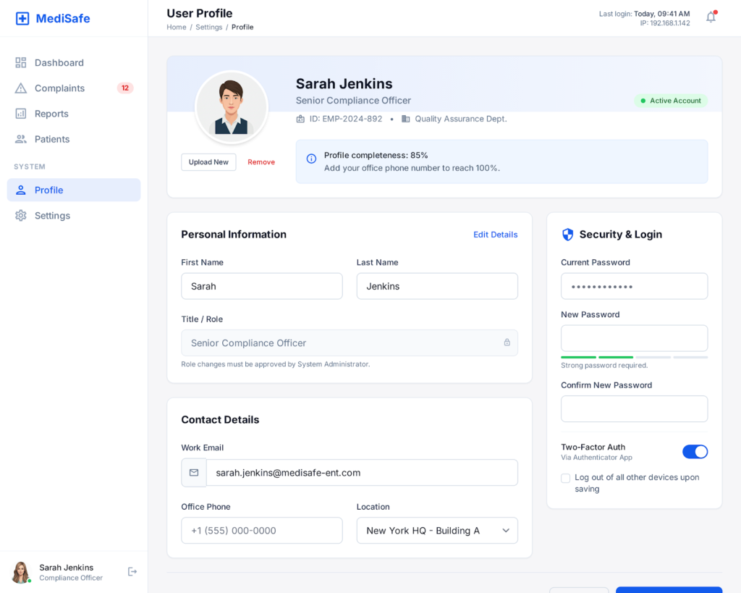
Task: Click the envelope icon in Work Email
Action: pyautogui.click(x=194, y=473)
